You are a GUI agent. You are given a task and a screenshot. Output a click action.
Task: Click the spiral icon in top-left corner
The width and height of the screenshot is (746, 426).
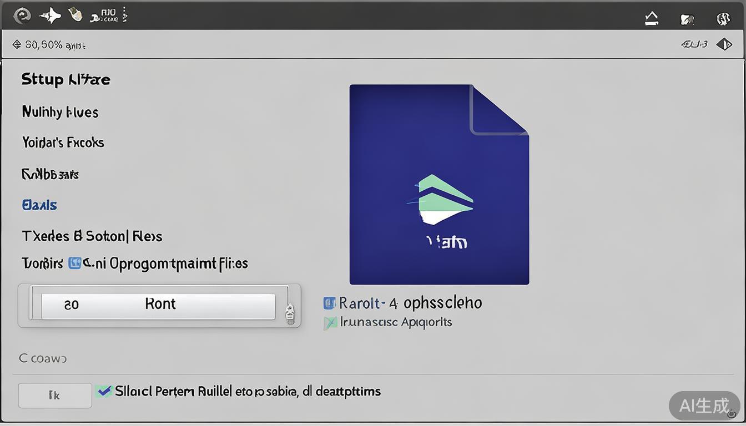tap(22, 16)
